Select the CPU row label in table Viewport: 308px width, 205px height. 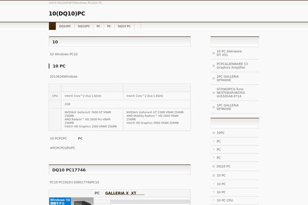(55, 96)
